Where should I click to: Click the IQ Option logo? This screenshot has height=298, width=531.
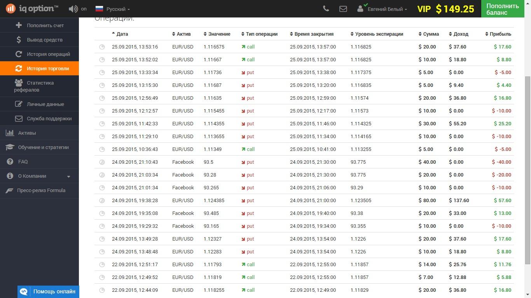pos(32,9)
